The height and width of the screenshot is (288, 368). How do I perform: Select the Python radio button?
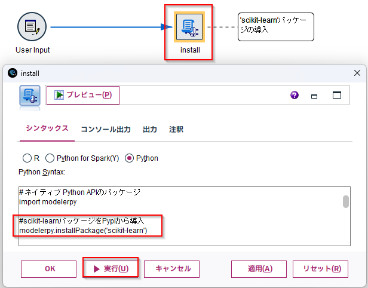(x=129, y=158)
